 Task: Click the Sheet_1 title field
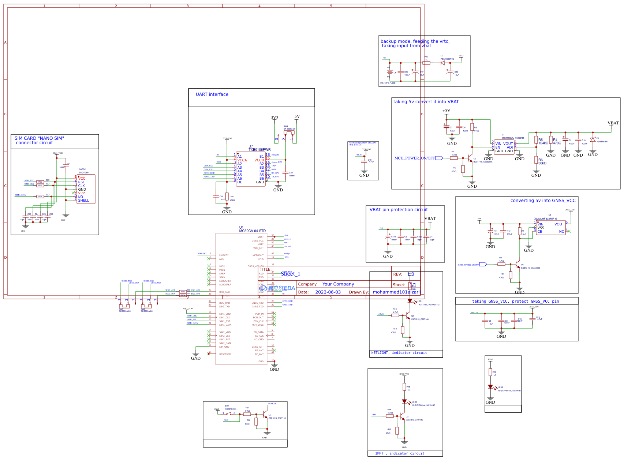pos(290,274)
